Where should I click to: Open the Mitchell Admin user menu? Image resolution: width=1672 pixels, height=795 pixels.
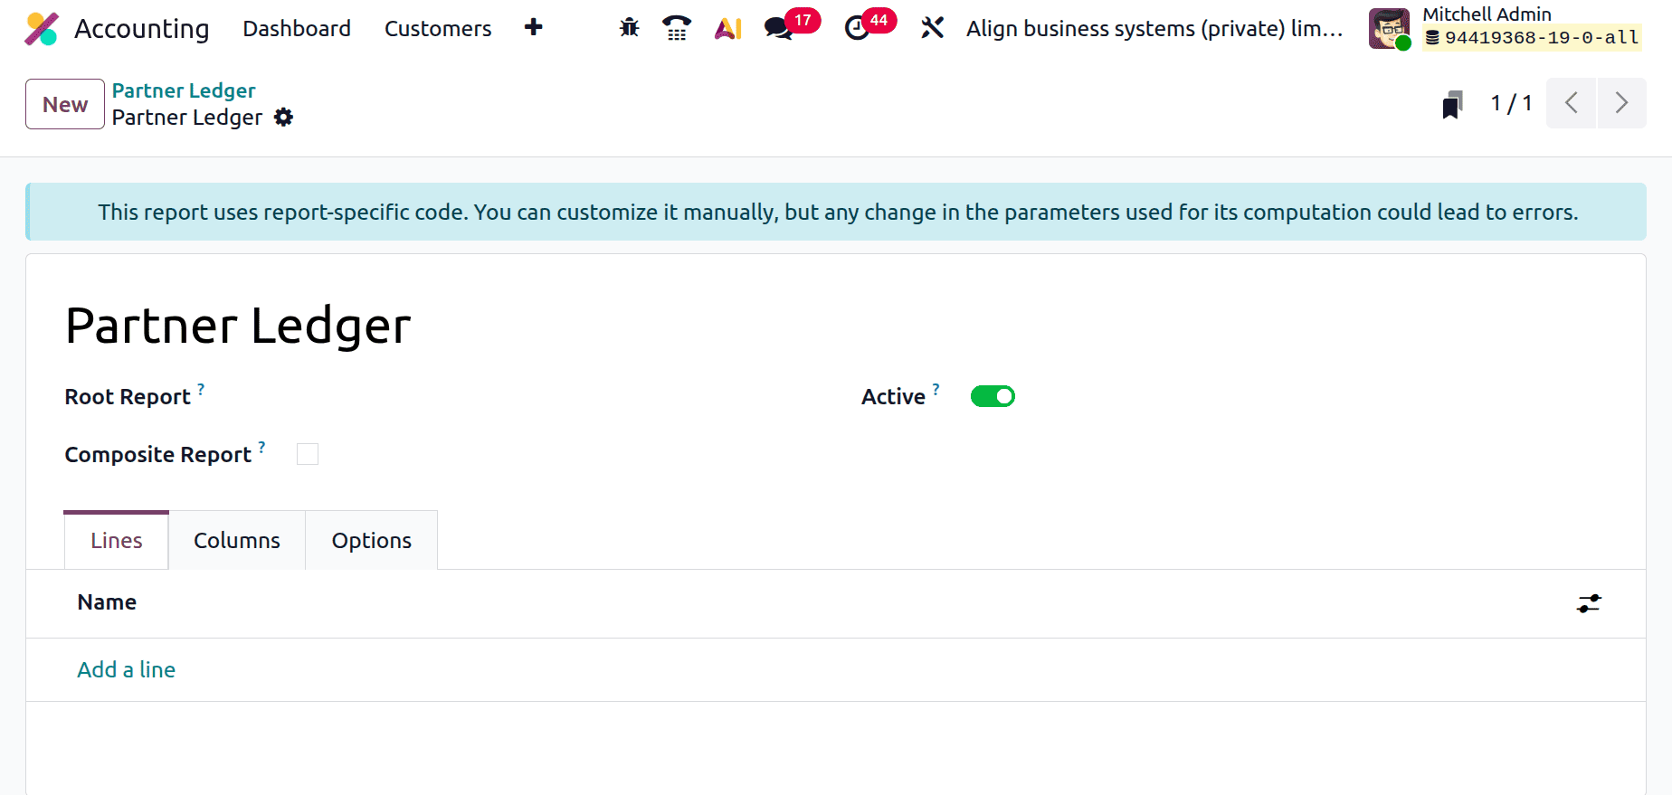[x=1506, y=27]
